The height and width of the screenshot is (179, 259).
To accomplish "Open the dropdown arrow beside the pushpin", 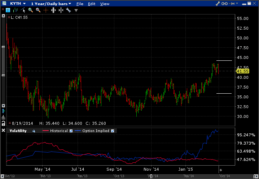I will click(x=237, y=3).
